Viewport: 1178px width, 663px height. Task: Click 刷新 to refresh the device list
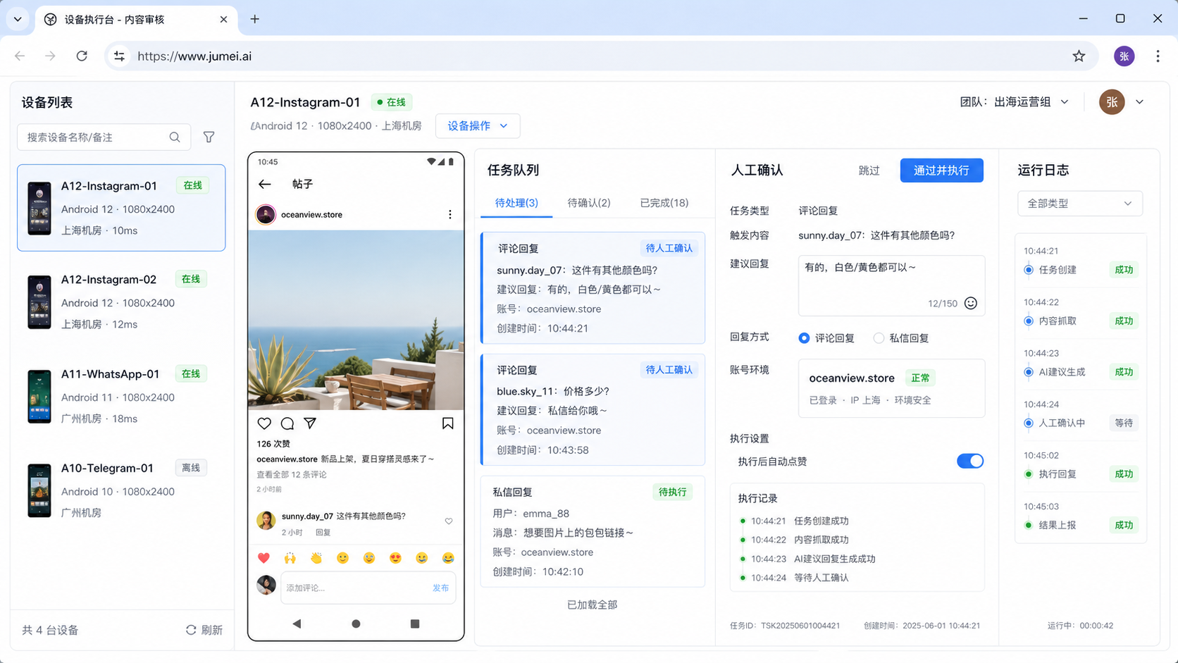pyautogui.click(x=204, y=630)
